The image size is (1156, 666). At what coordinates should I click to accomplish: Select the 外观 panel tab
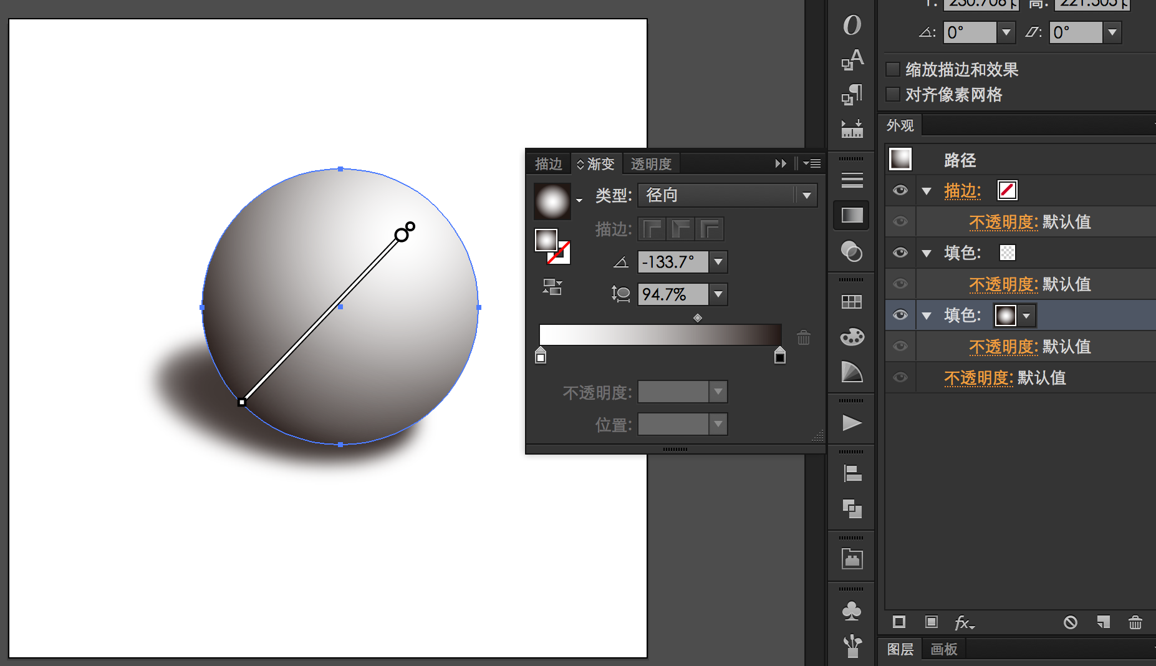tap(900, 125)
